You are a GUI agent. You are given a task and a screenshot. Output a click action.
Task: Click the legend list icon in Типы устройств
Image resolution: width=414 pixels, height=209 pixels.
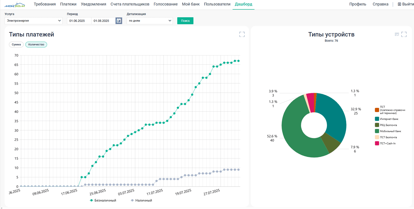(x=397, y=34)
